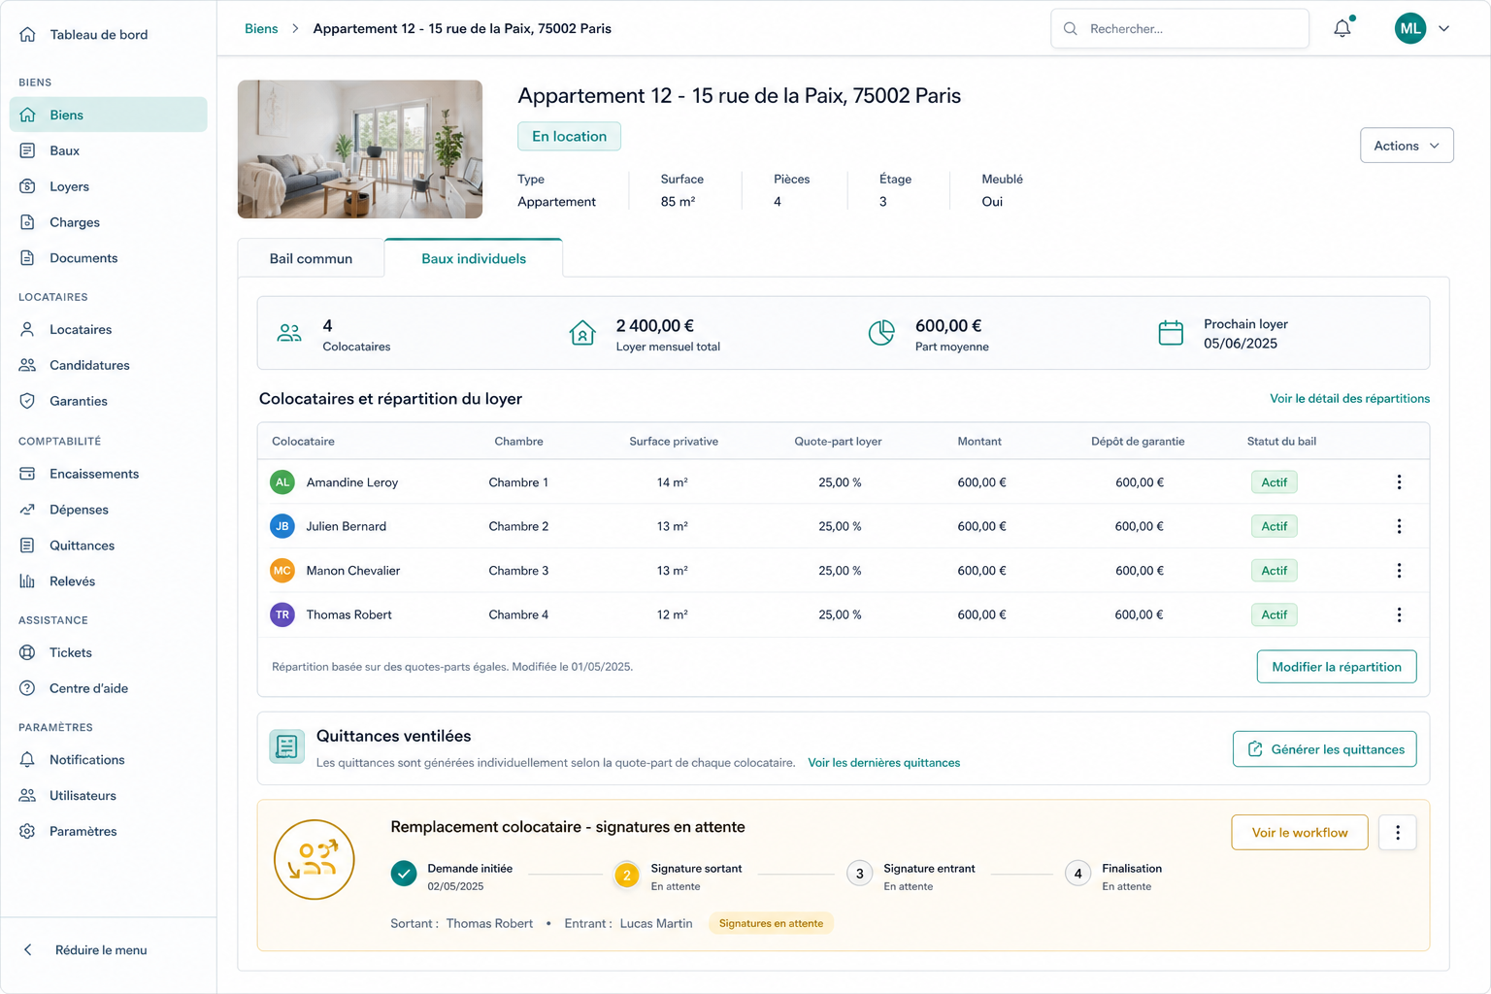Click the Centre d'aide question icon
1491x994 pixels.
coord(27,688)
